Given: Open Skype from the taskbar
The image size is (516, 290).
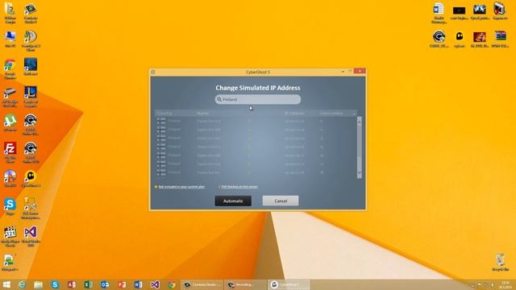Looking at the screenshot, I should [55, 284].
